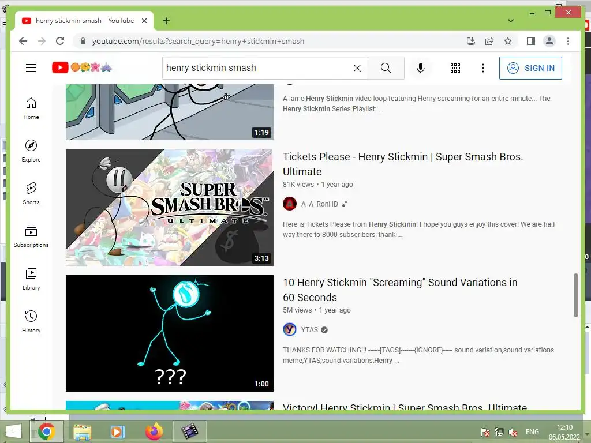Reload the page
This screenshot has height=443, width=591.
[x=60, y=41]
